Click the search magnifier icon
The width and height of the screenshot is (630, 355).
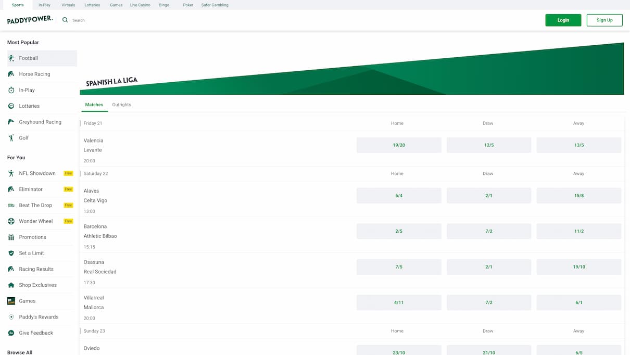point(65,20)
